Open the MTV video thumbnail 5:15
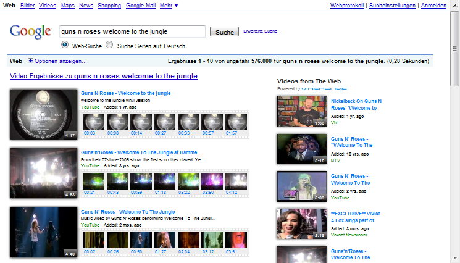This screenshot has width=460, height=263. pos(301,149)
